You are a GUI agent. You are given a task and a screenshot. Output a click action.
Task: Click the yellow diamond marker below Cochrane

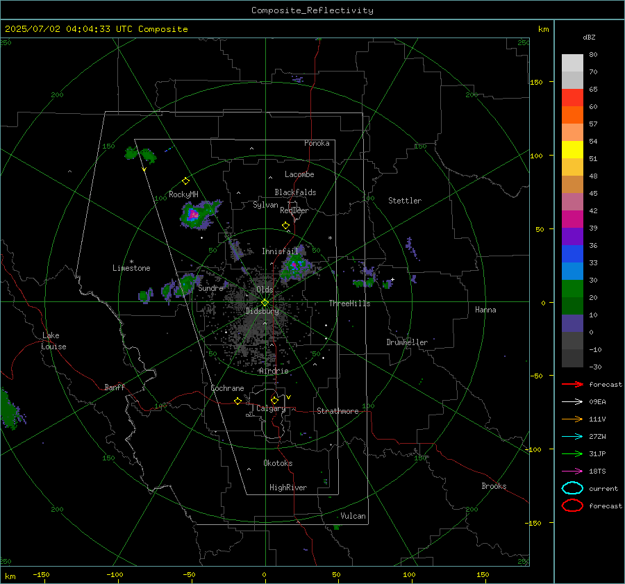tap(237, 401)
